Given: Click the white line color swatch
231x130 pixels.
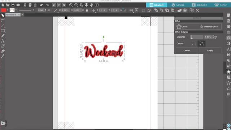Looking at the screenshot, I should click(12, 10).
